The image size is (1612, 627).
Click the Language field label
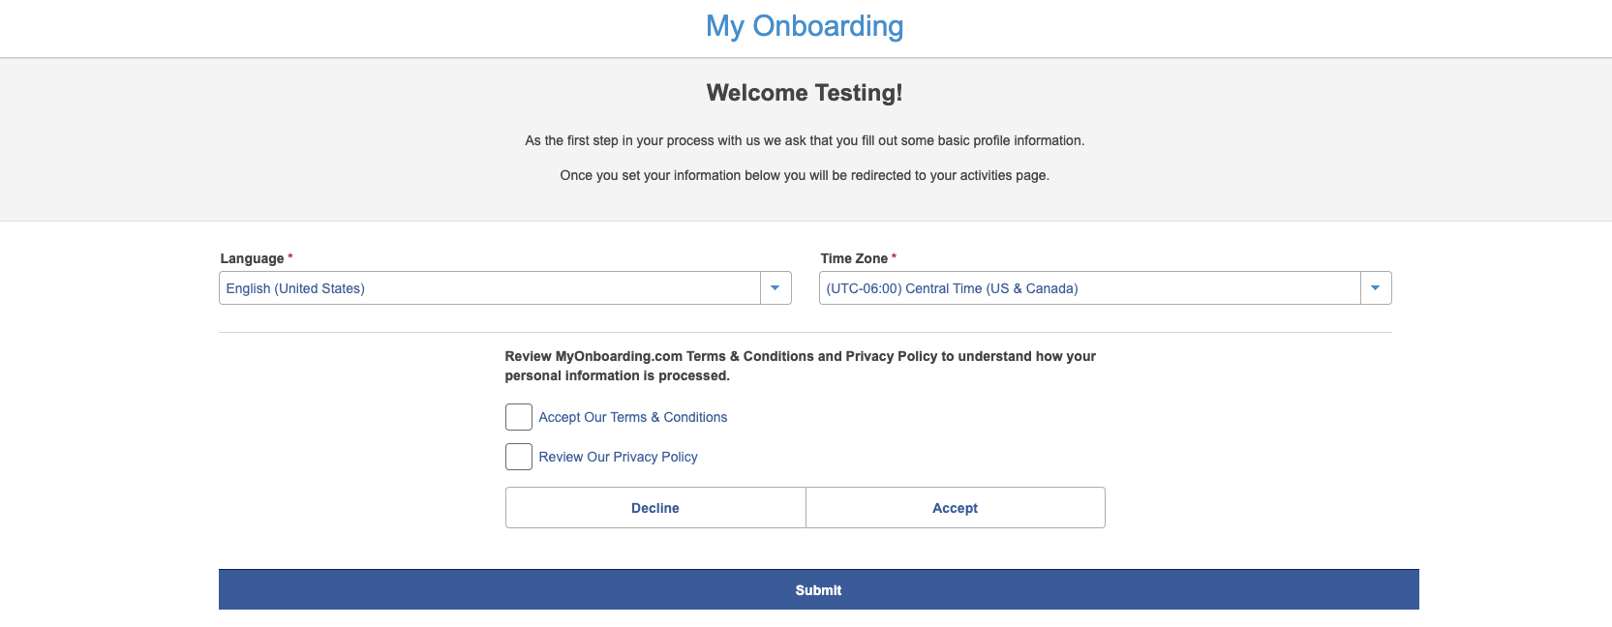click(x=252, y=258)
